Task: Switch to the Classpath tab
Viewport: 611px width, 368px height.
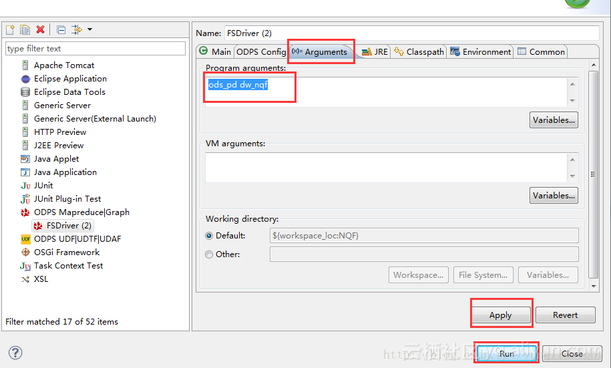Action: click(419, 52)
